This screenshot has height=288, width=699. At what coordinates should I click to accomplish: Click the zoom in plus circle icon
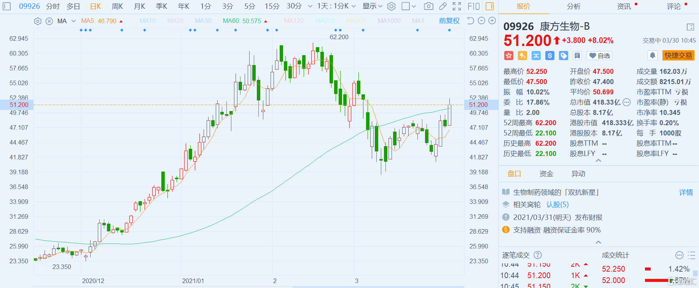(492, 21)
